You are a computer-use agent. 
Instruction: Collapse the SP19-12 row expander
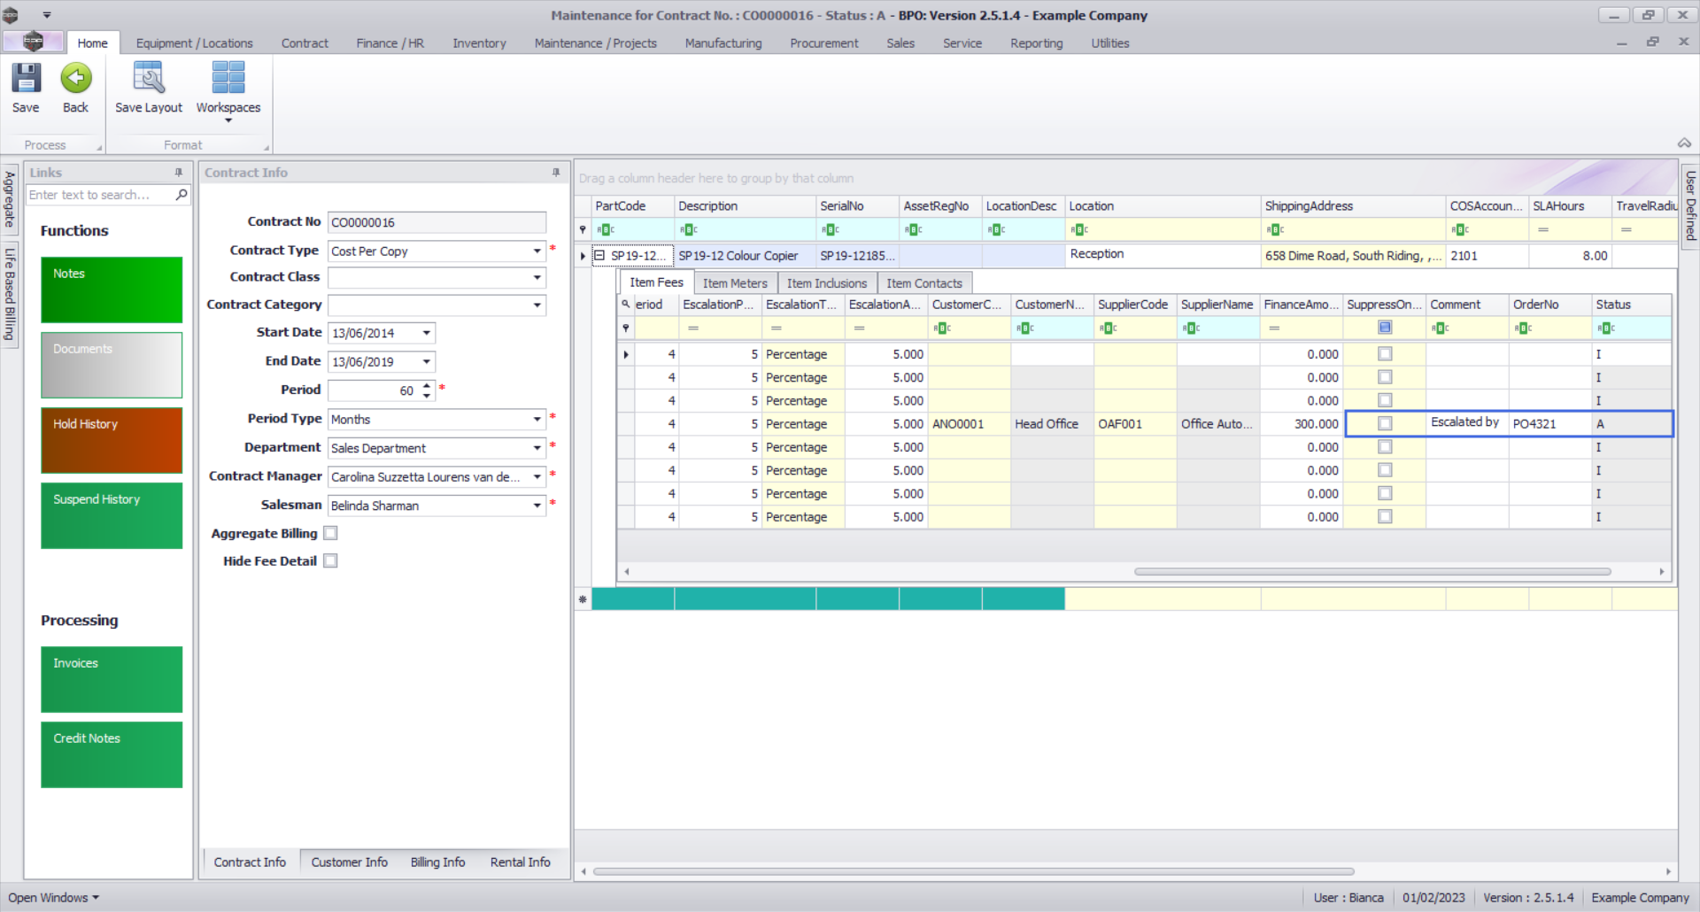599,256
